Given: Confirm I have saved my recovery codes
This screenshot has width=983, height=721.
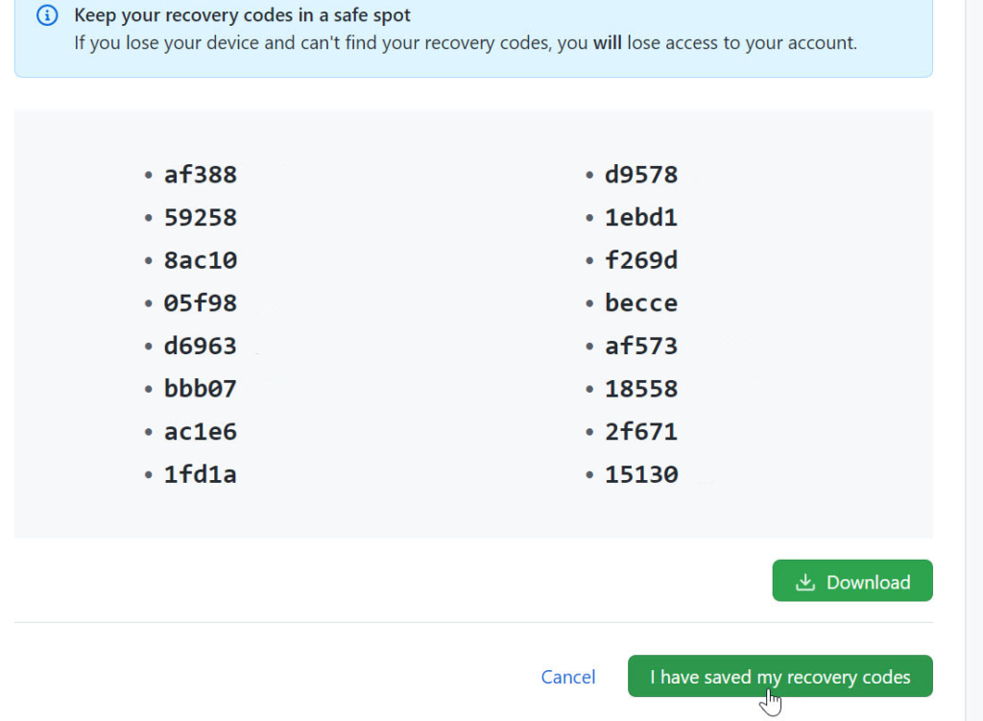Looking at the screenshot, I should [779, 677].
